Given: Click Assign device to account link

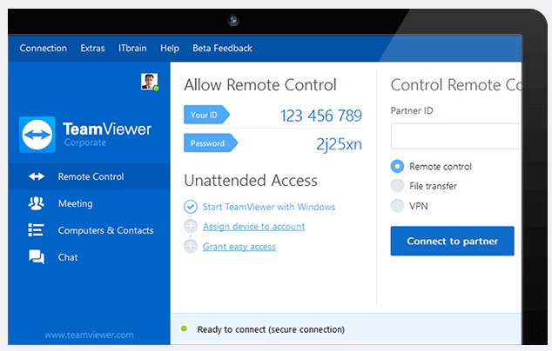Looking at the screenshot, I should [x=253, y=227].
